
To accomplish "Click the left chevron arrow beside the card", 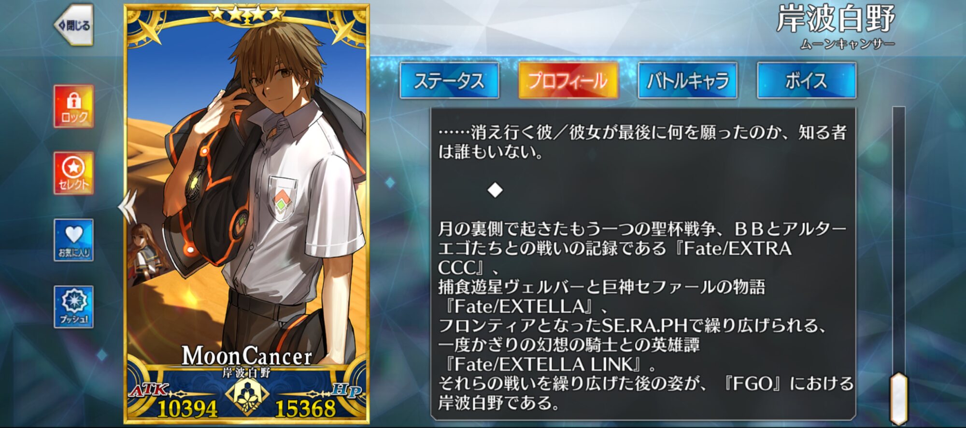I will [x=128, y=206].
